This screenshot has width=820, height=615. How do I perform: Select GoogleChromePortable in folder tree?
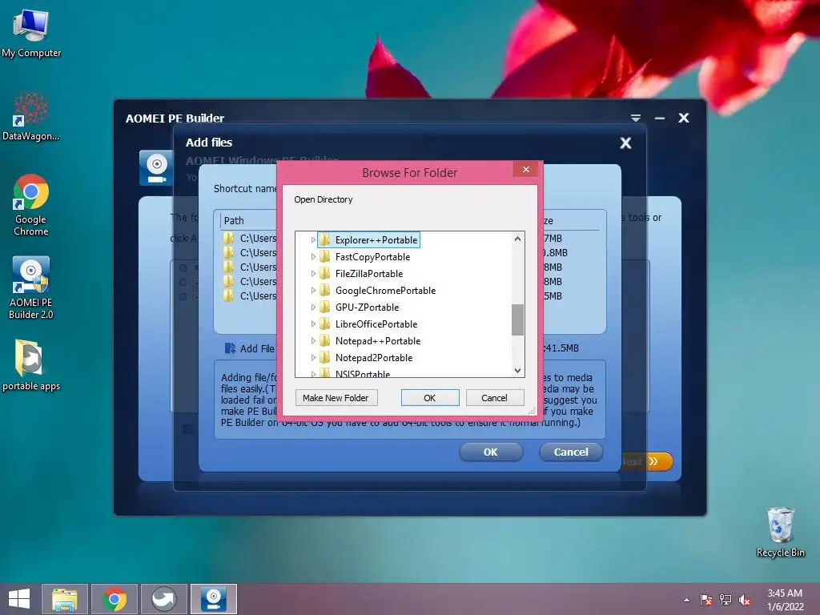click(x=385, y=290)
